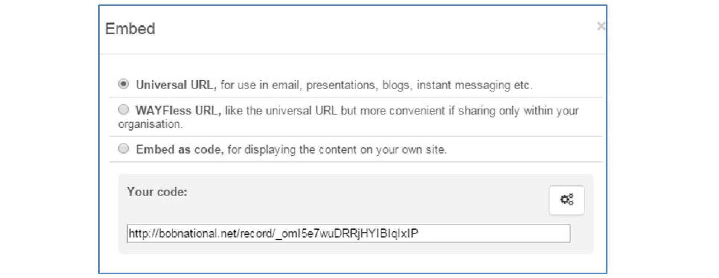
Task: Click "sharing only within your" text
Action: [x=518, y=111]
